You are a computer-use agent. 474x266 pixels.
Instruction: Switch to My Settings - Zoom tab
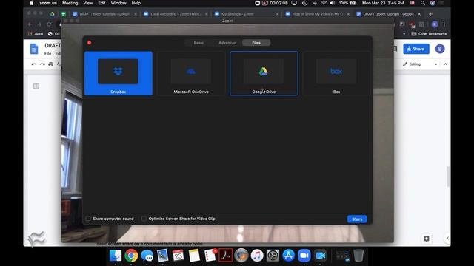247,14
